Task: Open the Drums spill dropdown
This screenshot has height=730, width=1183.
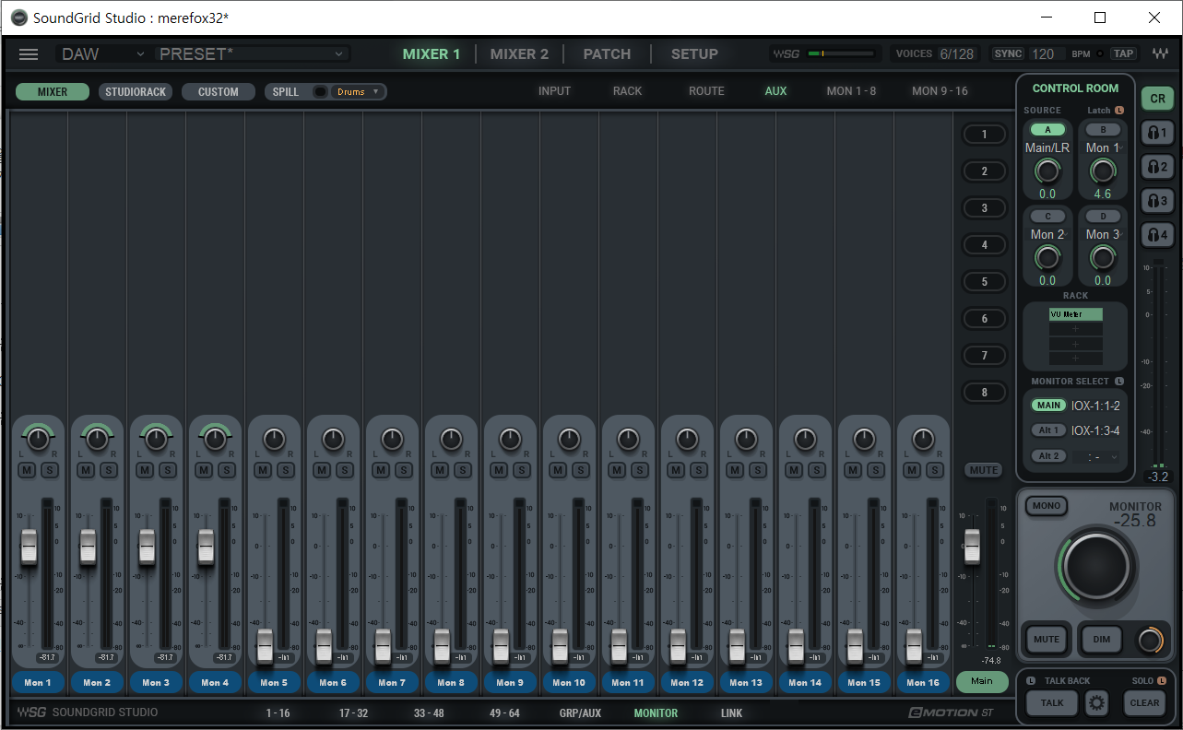Action: [x=359, y=92]
